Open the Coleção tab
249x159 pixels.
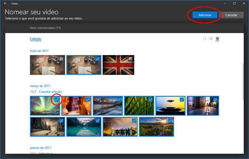coord(35,39)
